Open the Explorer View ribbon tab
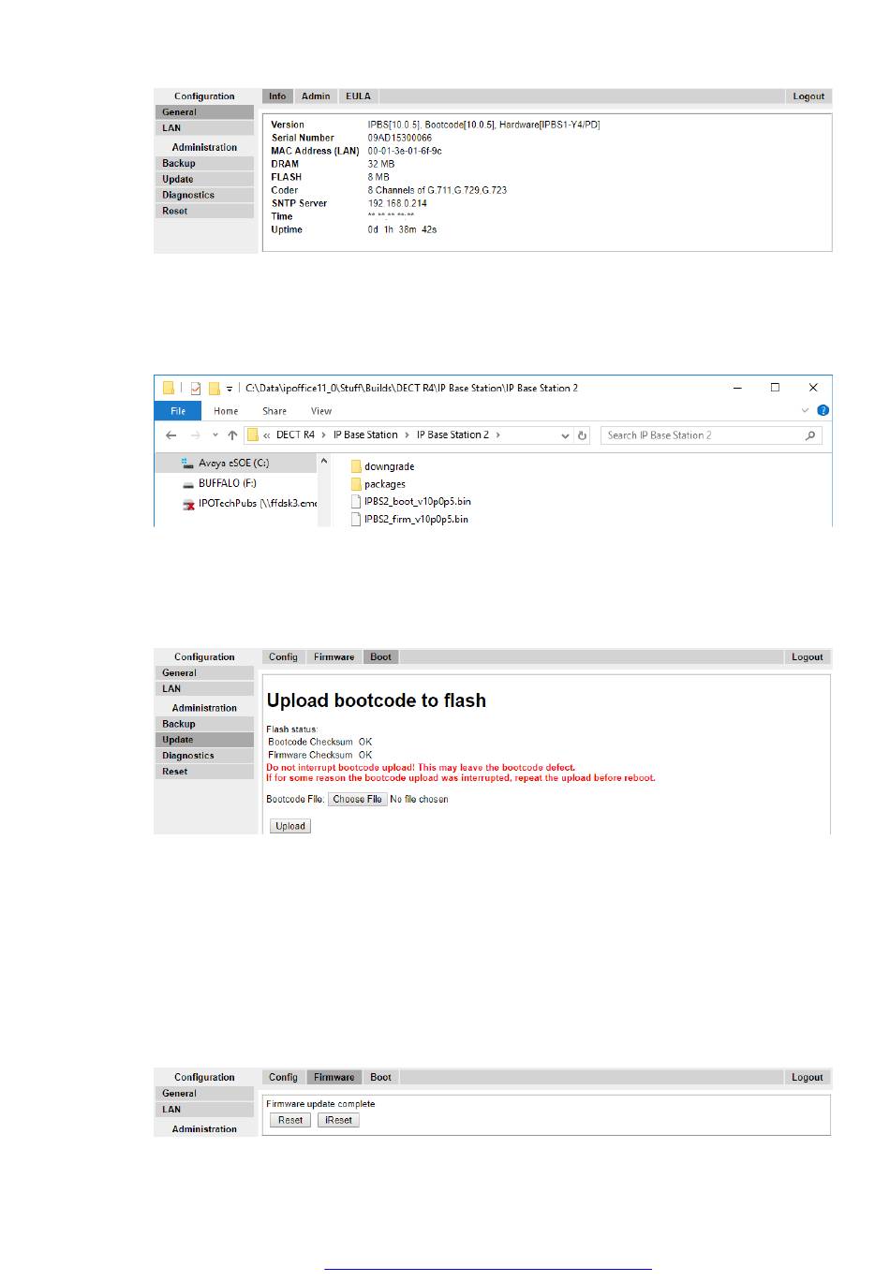890x1282 pixels. pyautogui.click(x=321, y=411)
